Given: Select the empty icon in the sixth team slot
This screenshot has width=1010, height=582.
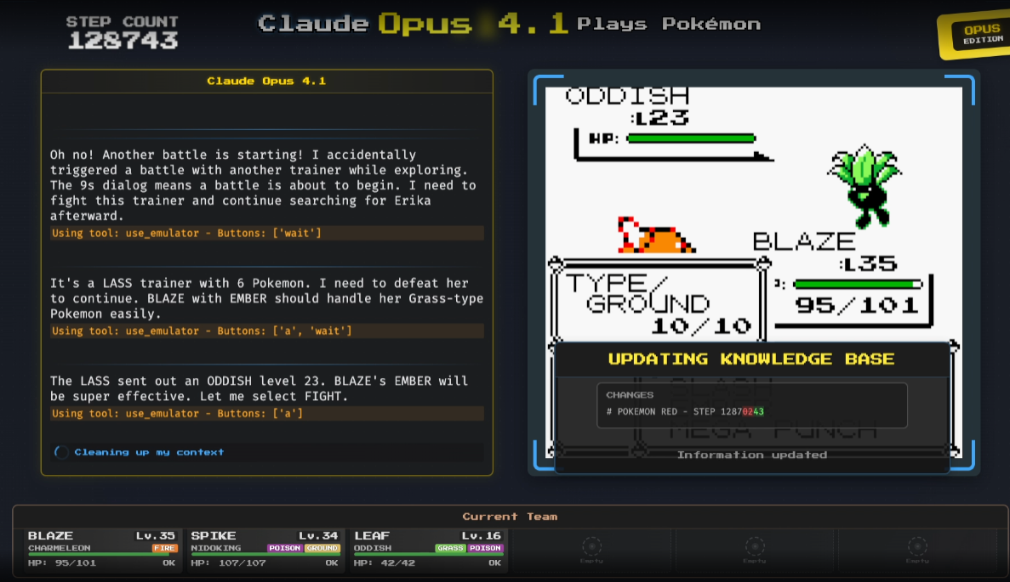Looking at the screenshot, I should tap(917, 546).
